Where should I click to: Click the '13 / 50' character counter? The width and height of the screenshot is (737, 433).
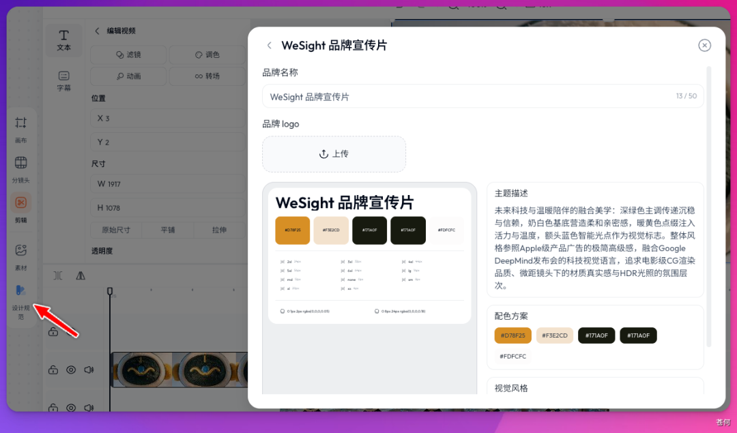click(687, 95)
